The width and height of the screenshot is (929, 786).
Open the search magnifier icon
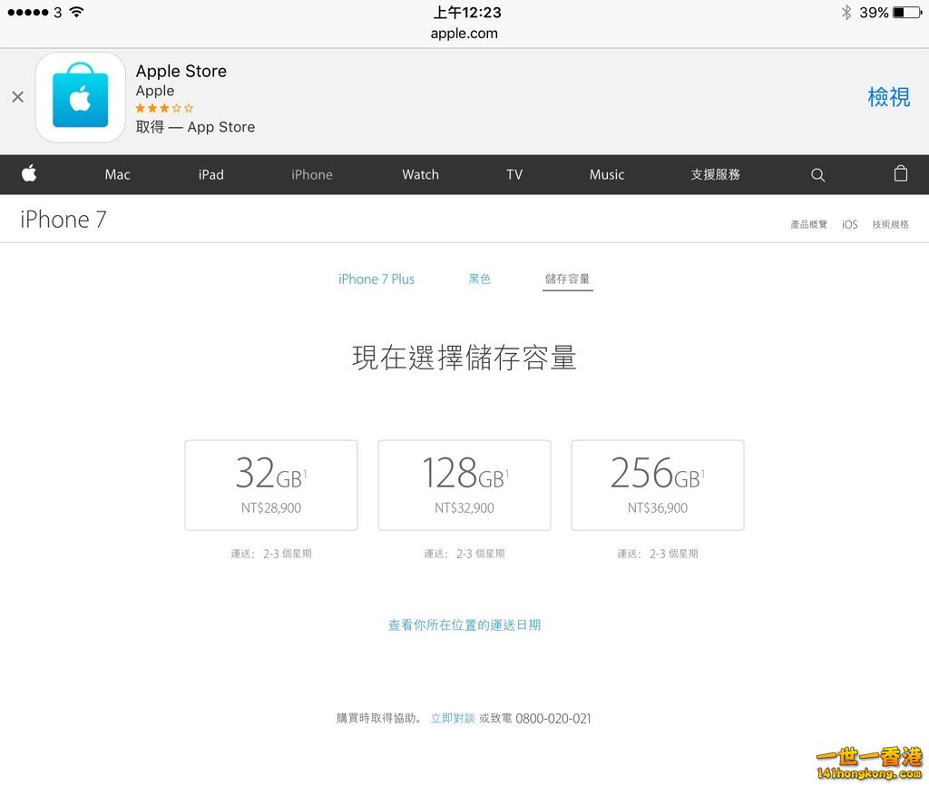pos(817,175)
